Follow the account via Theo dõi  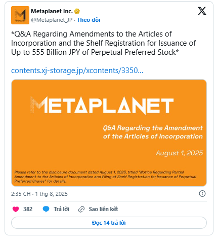click(x=89, y=20)
